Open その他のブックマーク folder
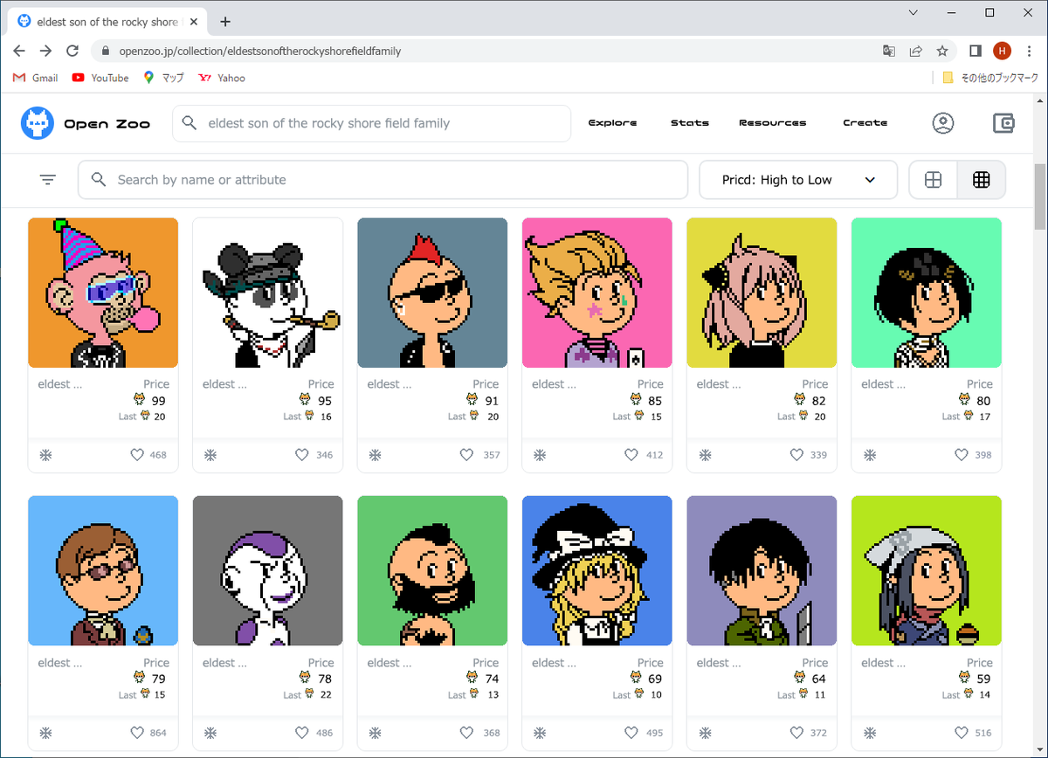This screenshot has width=1048, height=758. [990, 78]
